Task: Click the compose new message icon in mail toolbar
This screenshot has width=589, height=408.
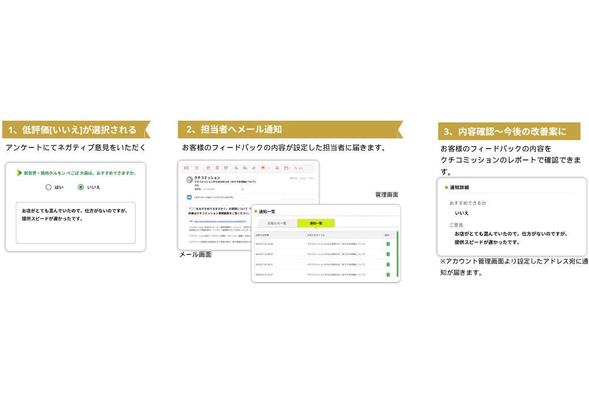Action: (197, 168)
